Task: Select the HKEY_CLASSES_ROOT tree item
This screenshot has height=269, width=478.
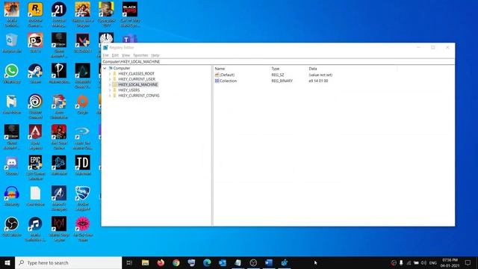Action: (x=136, y=74)
